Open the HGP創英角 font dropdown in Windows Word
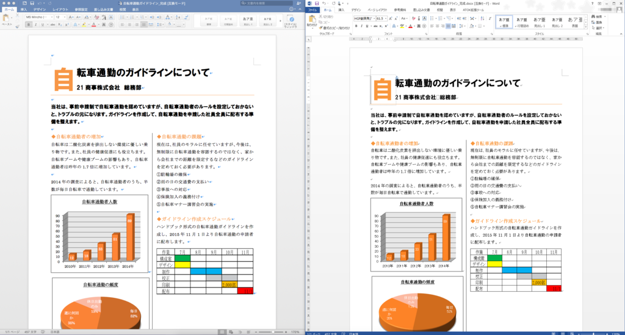625x335 pixels. (374, 18)
